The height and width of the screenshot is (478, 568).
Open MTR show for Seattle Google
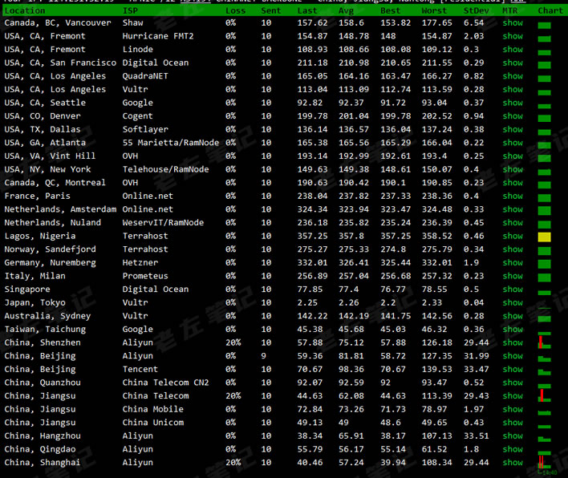512,103
